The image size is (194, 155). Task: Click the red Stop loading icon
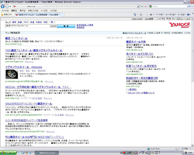145,6
